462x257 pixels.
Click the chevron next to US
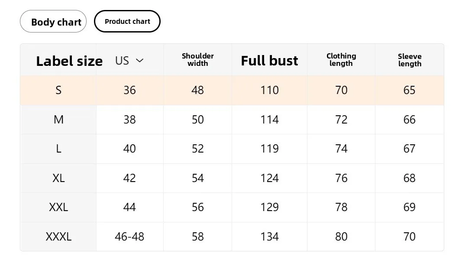[x=139, y=61]
